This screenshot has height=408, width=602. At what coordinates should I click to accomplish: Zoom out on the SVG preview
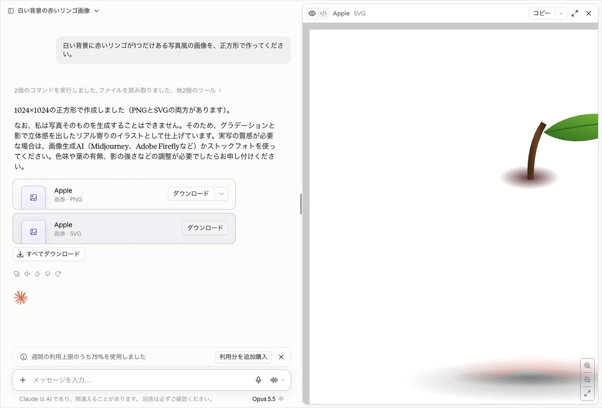pyautogui.click(x=587, y=380)
